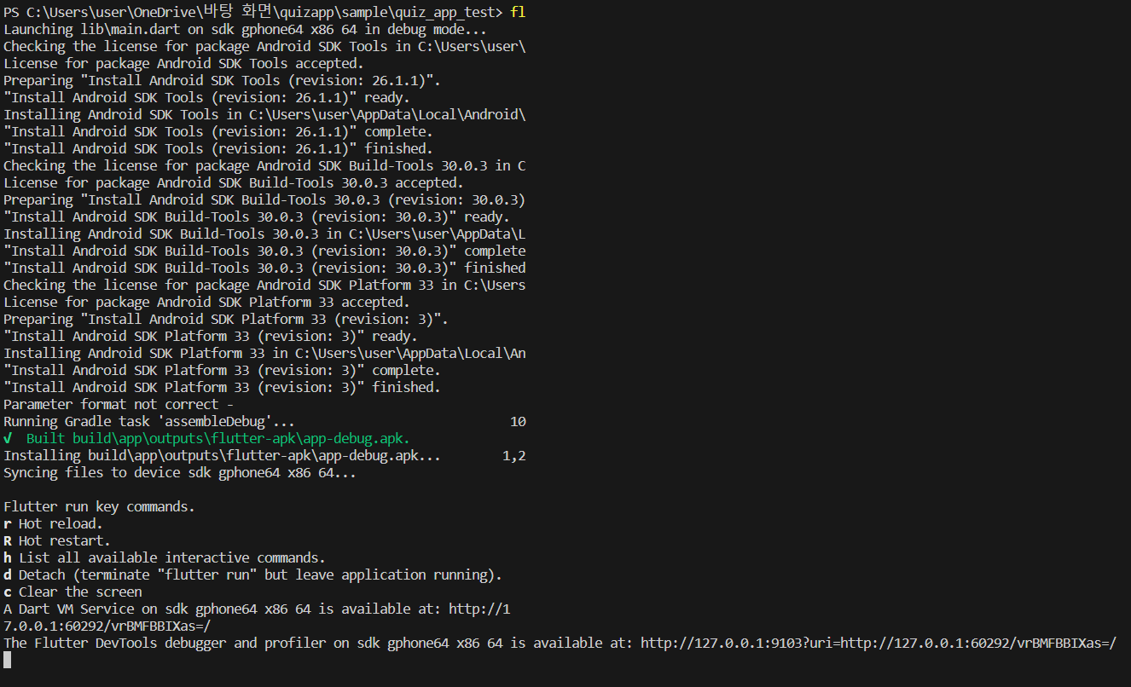Open the Flutter DevTools URL on port 9103
This screenshot has width=1131, height=687.
(x=879, y=643)
